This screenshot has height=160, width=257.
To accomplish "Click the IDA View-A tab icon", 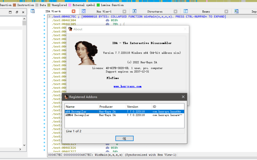I will pyautogui.click(x=33, y=11).
